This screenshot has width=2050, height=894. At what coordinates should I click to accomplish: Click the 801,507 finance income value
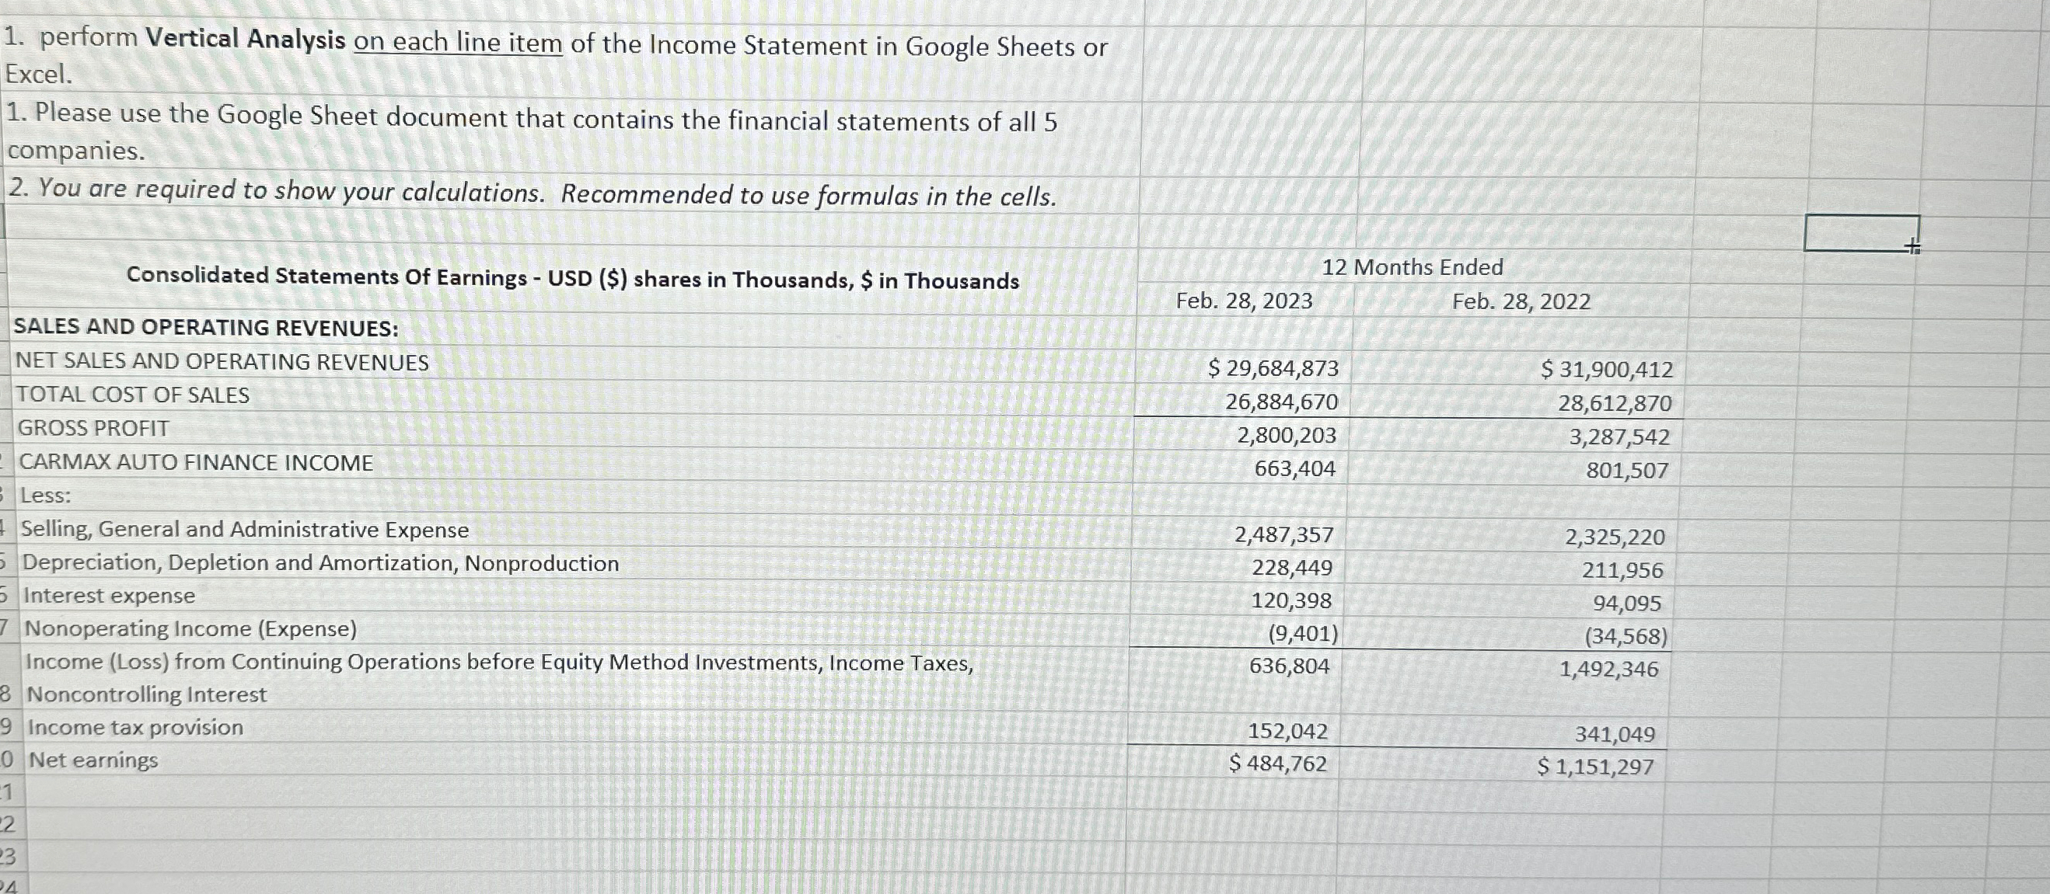(x=1626, y=470)
